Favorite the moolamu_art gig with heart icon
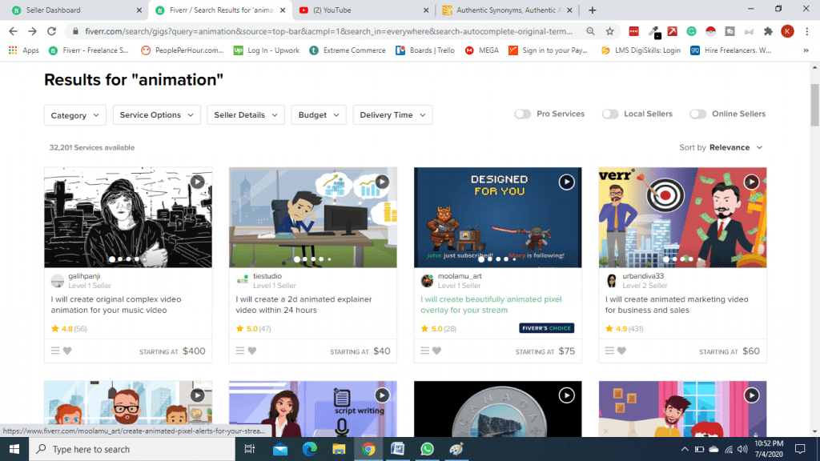820x461 pixels. [x=436, y=351]
